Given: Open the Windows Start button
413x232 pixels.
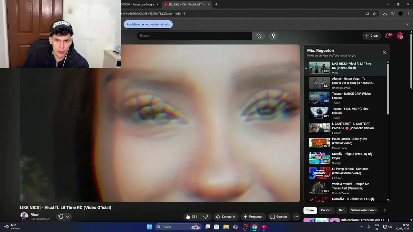Looking at the screenshot, I should [x=149, y=227].
